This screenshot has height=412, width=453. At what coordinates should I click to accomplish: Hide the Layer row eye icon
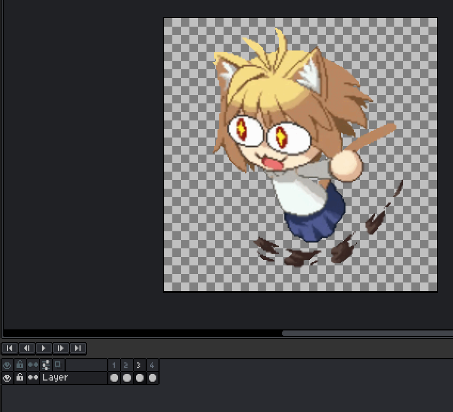(7, 378)
